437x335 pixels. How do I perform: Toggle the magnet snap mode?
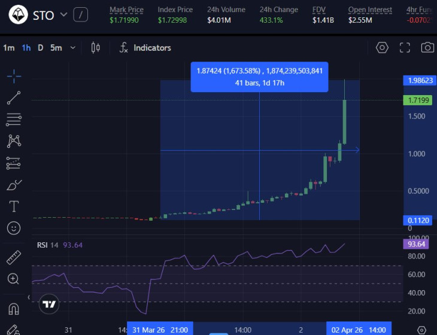click(14, 309)
